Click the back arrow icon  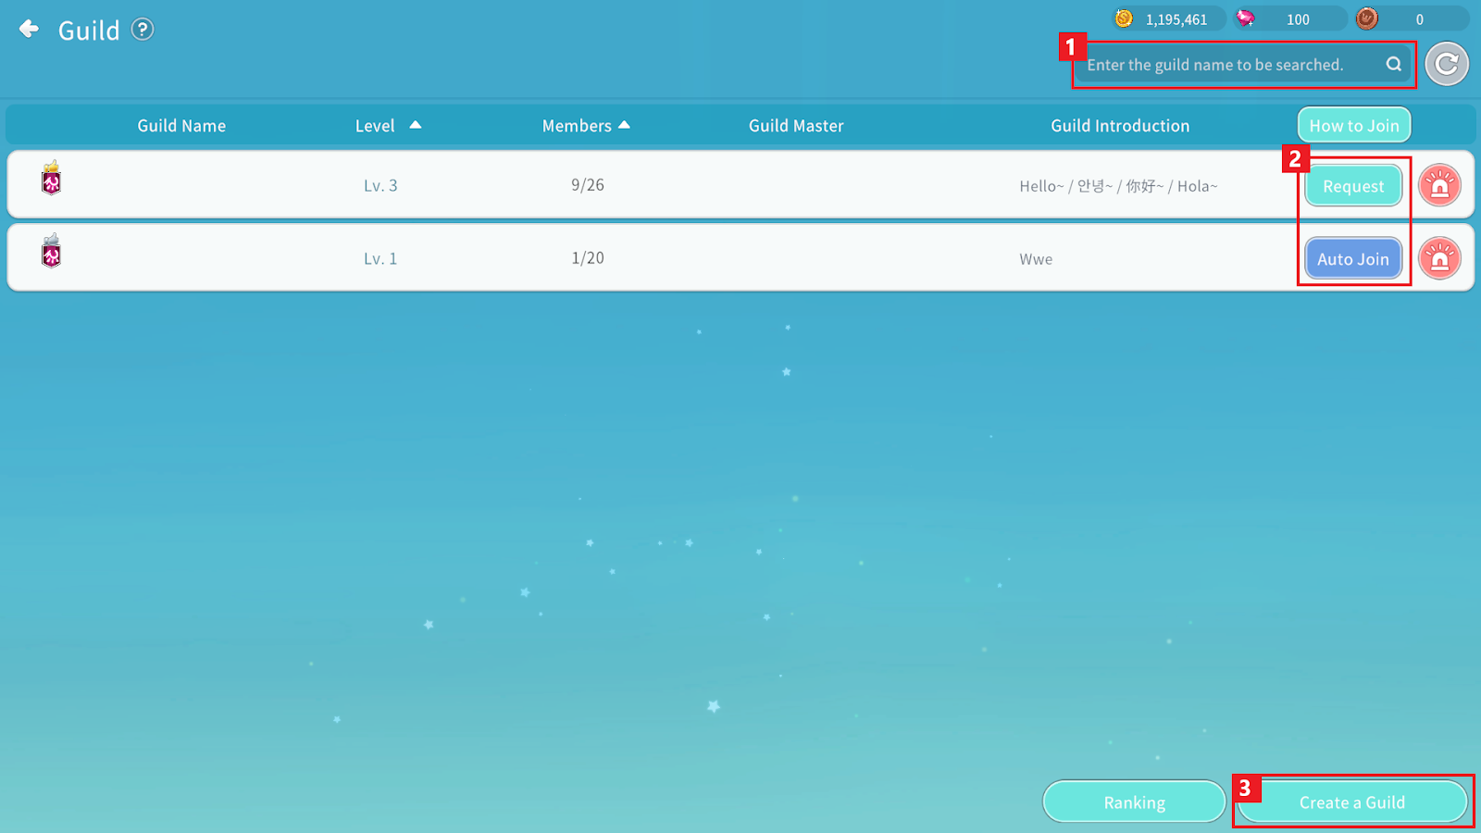[30, 30]
